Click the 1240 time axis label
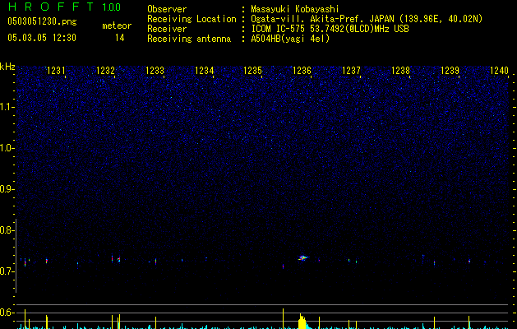 click(x=500, y=70)
